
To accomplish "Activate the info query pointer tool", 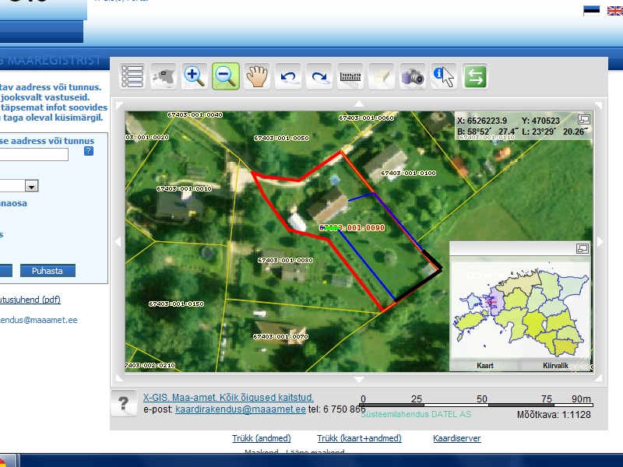I will pos(444,76).
